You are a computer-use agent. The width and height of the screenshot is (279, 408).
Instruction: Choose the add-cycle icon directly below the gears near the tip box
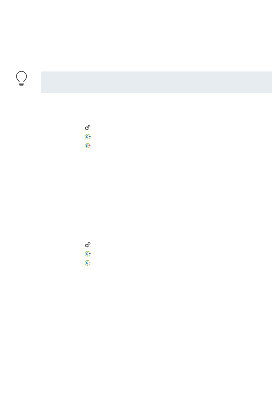(88, 137)
